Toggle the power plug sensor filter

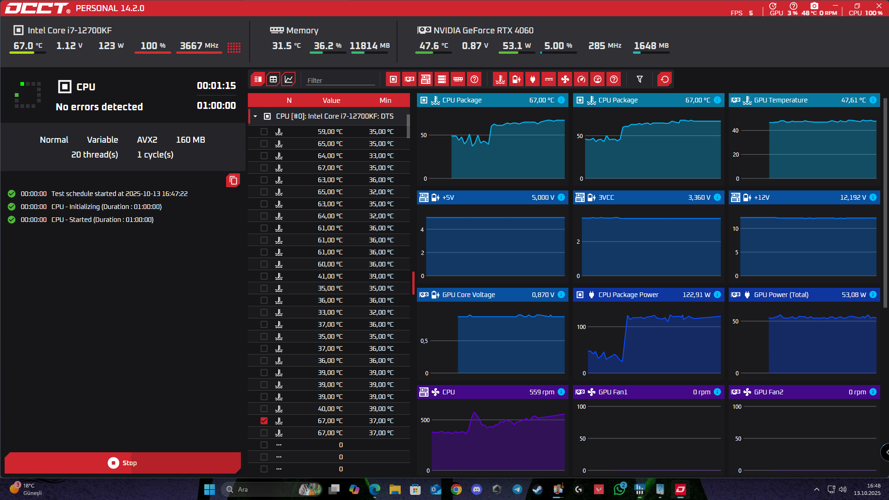(x=533, y=79)
